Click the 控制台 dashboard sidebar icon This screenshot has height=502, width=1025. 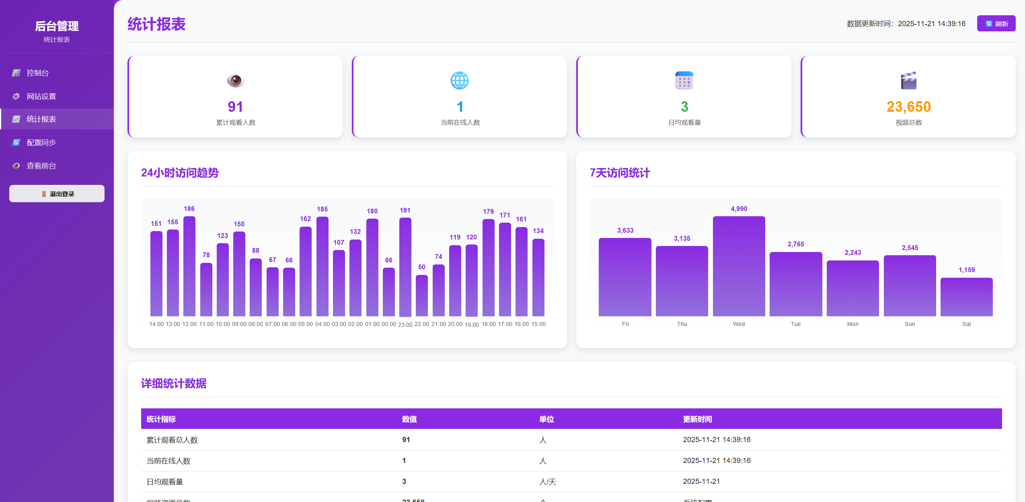[x=16, y=73]
